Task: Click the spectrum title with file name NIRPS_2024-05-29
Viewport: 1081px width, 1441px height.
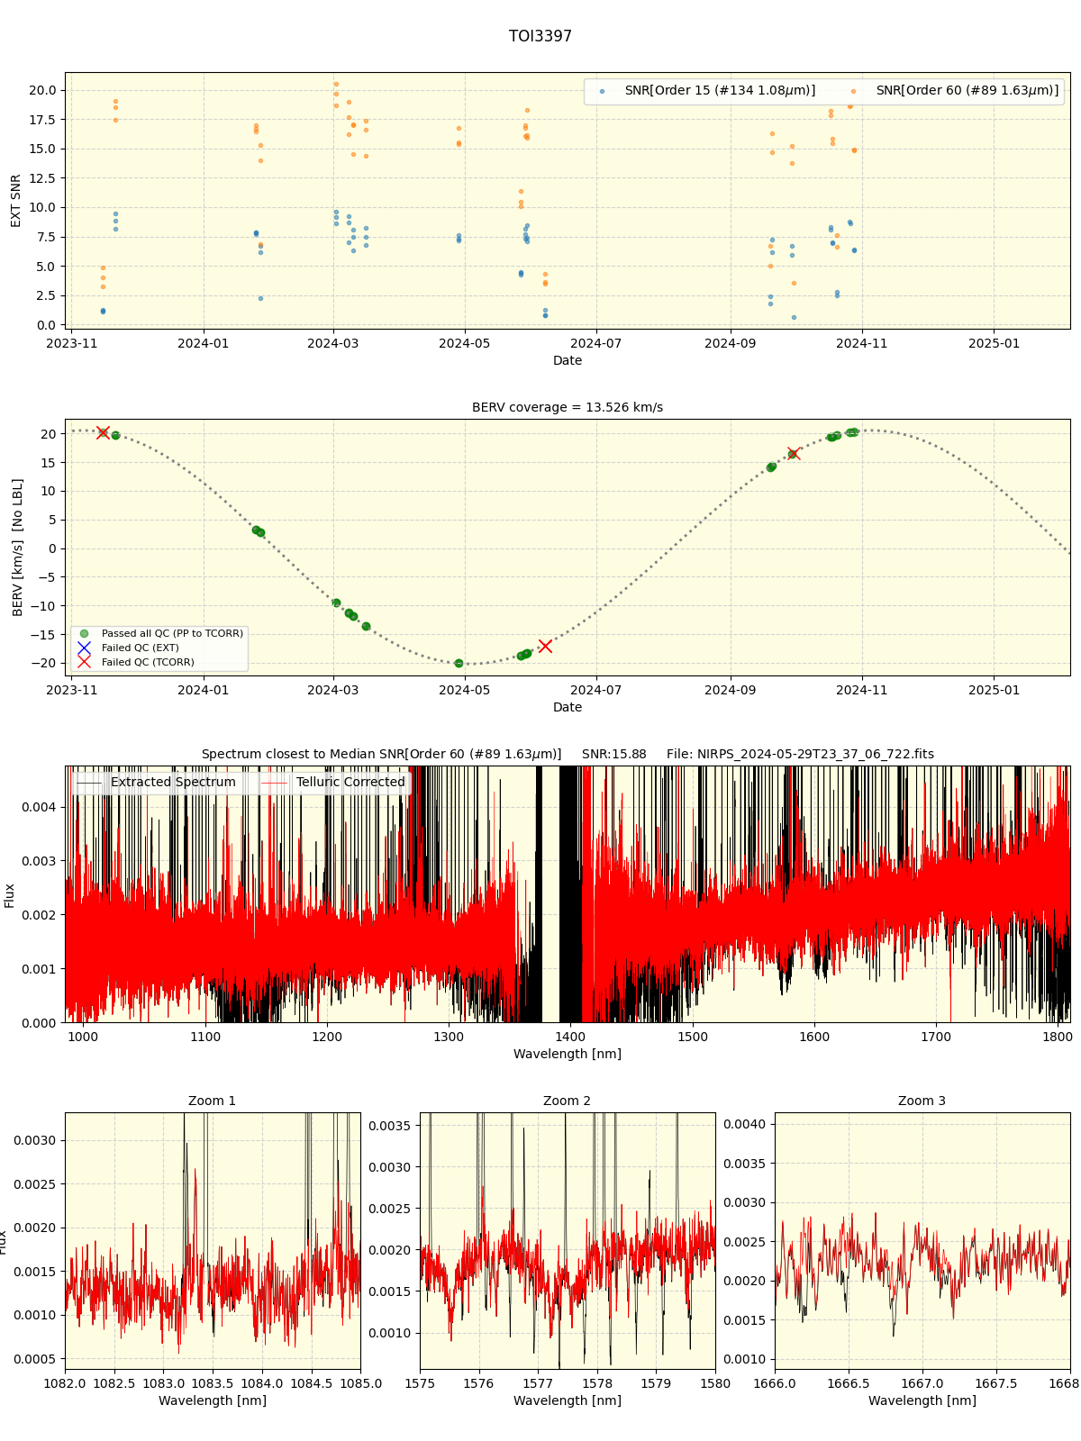Action: 568,755
